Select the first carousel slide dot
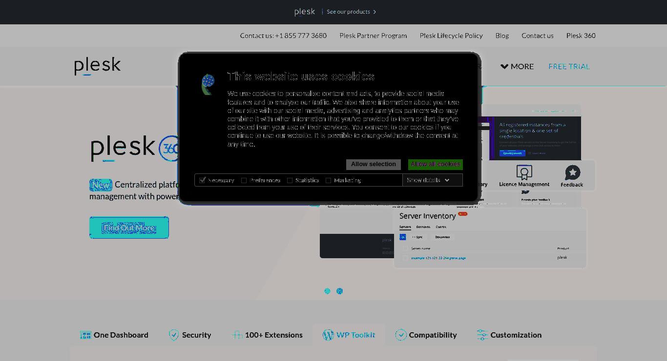 tap(327, 291)
